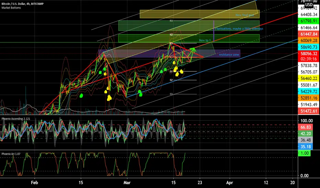This screenshot has width=320, height=188.
Task: Click the green 42.20 oscillator value
Action: tap(306, 134)
